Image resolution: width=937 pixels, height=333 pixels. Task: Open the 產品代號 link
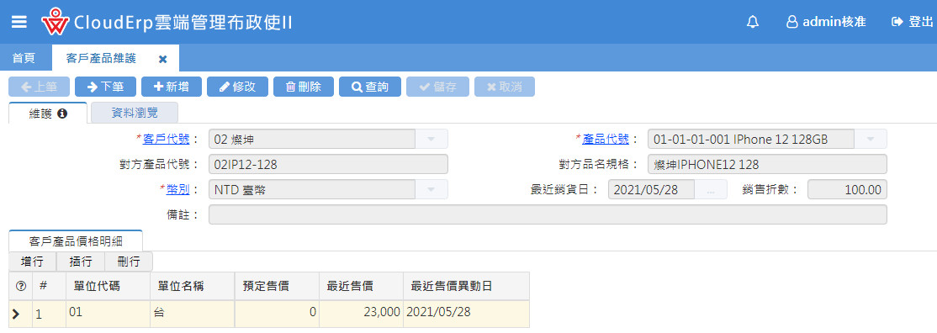click(x=606, y=139)
